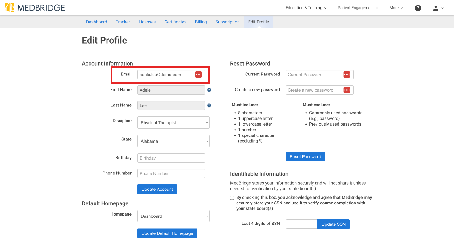This screenshot has height=252, width=454.
Task: Go to the Dashboard tab
Action: [x=97, y=22]
